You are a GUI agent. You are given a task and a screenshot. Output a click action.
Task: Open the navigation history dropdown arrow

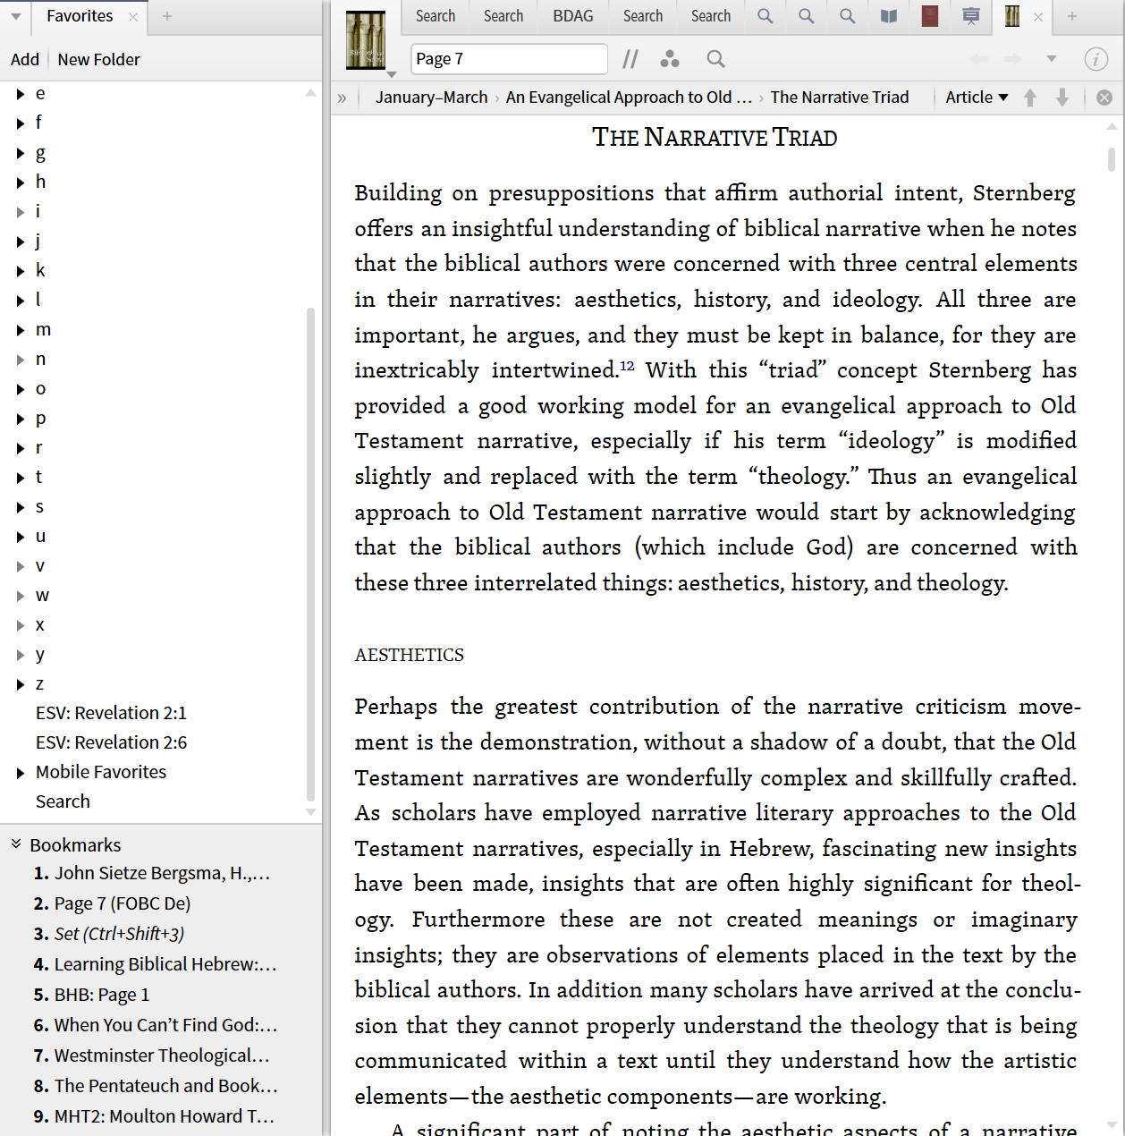tap(1052, 59)
